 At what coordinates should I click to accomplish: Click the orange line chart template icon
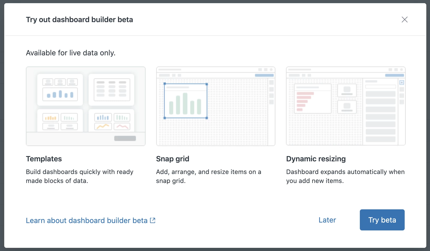pyautogui.click(x=103, y=126)
